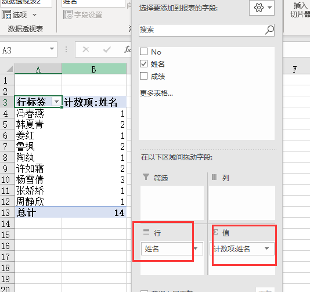This screenshot has height=292, width=310.
Task: Expand the 选项 dropdown arrow
Action: (34, 15)
